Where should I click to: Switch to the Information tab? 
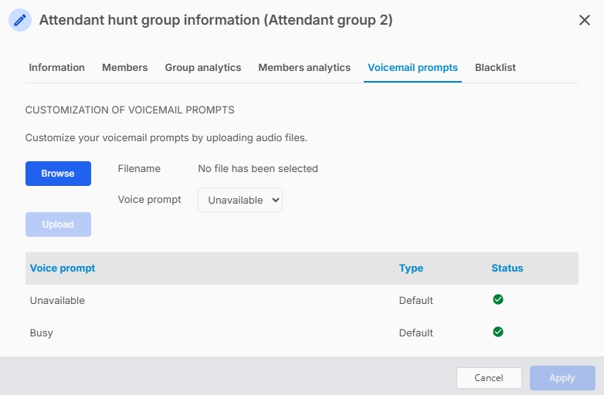pos(56,68)
